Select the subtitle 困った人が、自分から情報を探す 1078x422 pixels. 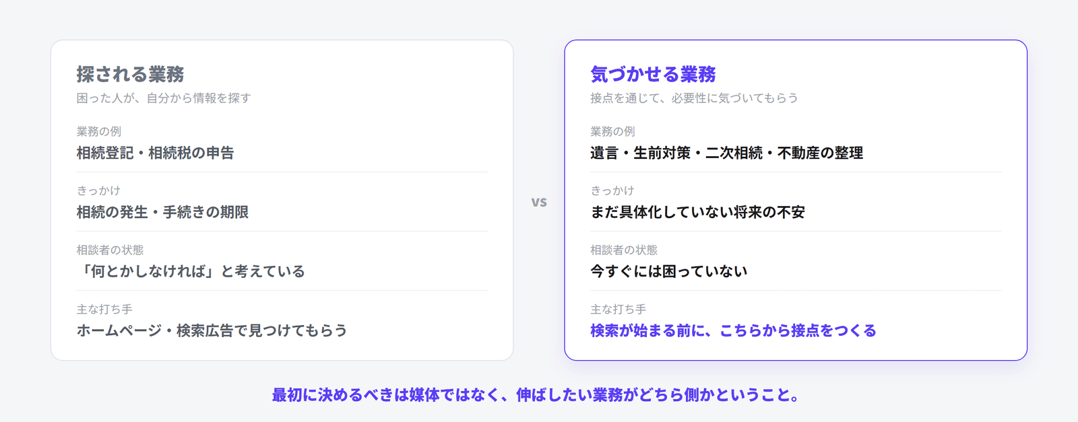point(164,98)
